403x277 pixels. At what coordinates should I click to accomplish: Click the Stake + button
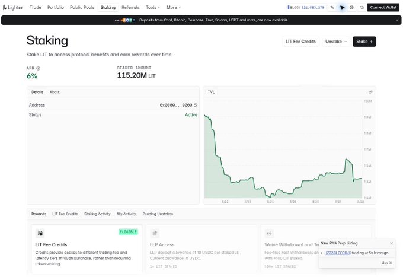tap(364, 42)
